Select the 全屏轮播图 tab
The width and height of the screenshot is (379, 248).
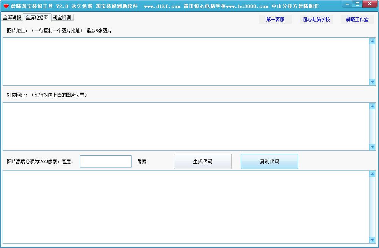pos(37,17)
